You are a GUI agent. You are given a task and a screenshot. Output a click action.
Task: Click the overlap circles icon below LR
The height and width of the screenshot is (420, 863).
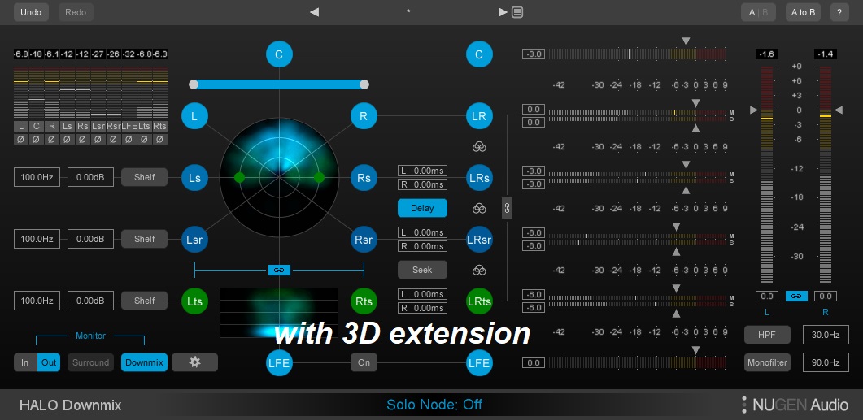[x=479, y=147]
